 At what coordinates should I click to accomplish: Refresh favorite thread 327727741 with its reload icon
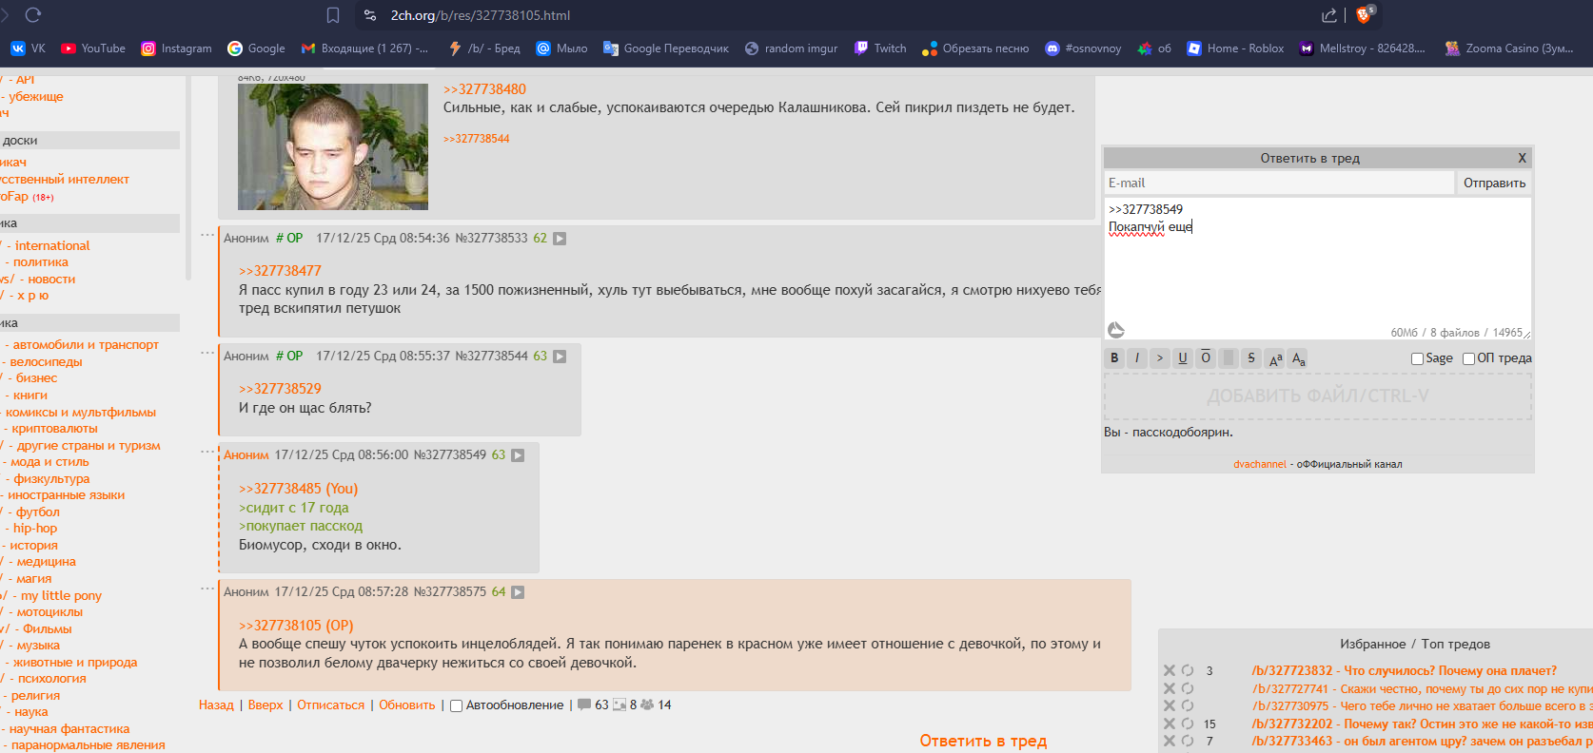click(1188, 688)
